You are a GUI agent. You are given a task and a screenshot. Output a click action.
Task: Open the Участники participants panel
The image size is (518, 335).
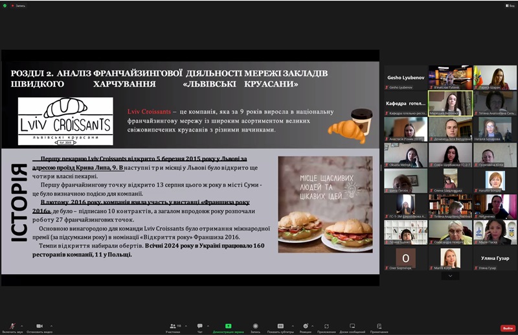click(173, 328)
